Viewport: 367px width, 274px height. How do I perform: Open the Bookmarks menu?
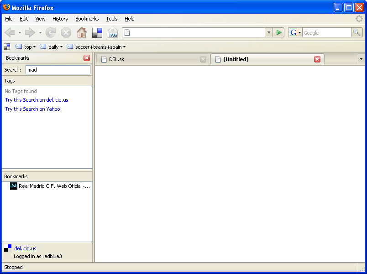87,19
